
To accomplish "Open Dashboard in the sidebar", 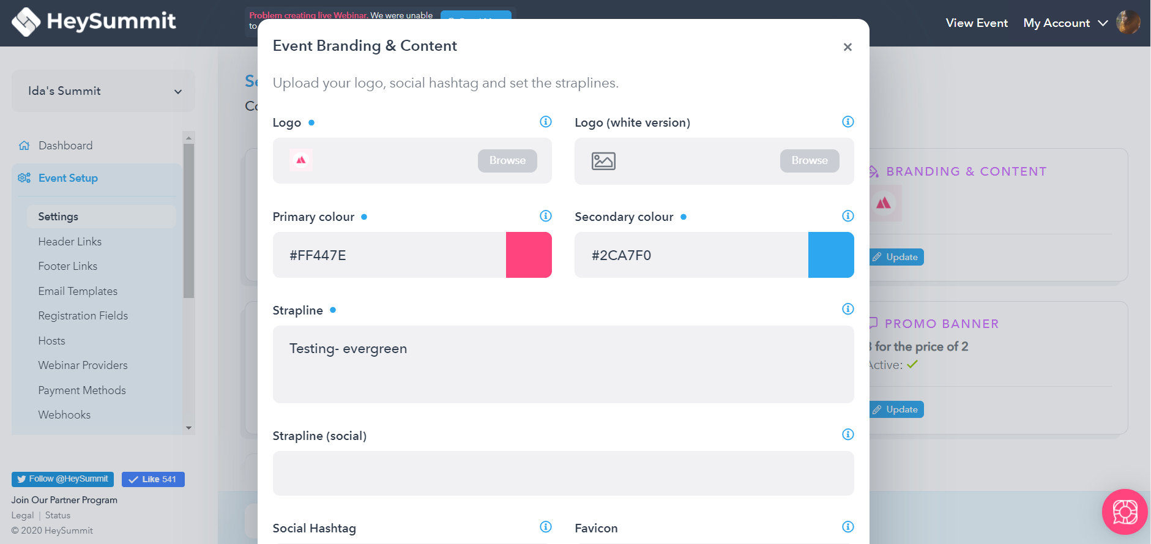I will pyautogui.click(x=65, y=146).
